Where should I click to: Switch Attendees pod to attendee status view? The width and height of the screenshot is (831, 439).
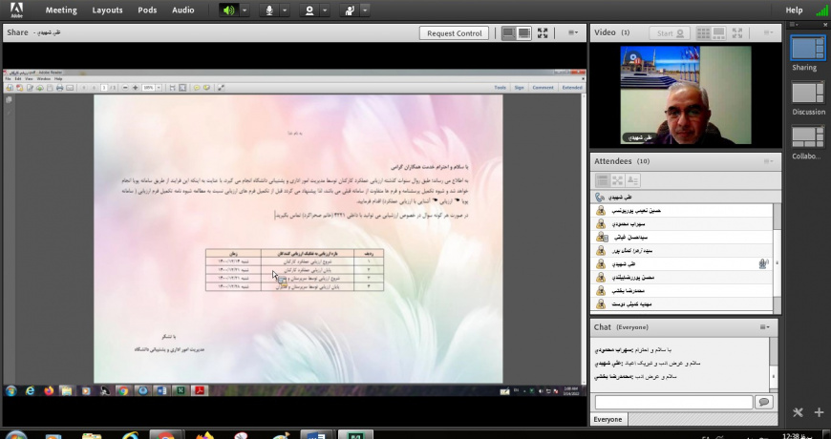(632, 180)
